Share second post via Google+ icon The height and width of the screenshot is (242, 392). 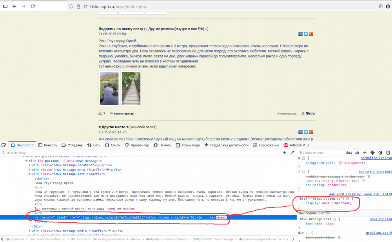tap(311, 132)
